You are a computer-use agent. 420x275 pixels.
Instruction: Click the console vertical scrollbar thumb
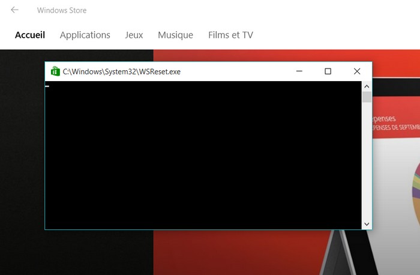point(367,97)
